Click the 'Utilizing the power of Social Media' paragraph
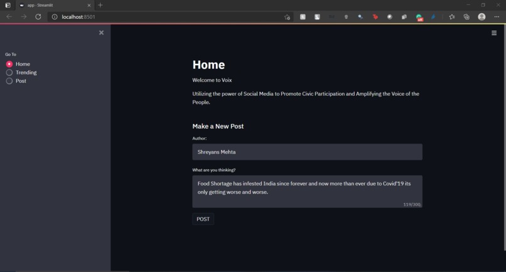This screenshot has width=506, height=272. pos(306,98)
